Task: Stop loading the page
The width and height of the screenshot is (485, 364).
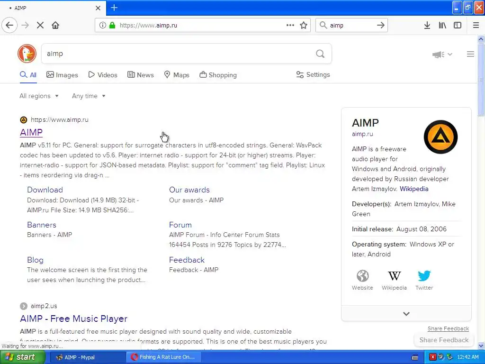Action: click(x=40, y=26)
